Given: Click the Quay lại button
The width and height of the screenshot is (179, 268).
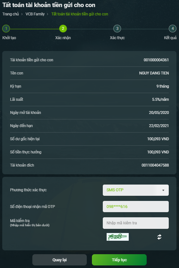Looking at the screenshot, I should [60, 260].
